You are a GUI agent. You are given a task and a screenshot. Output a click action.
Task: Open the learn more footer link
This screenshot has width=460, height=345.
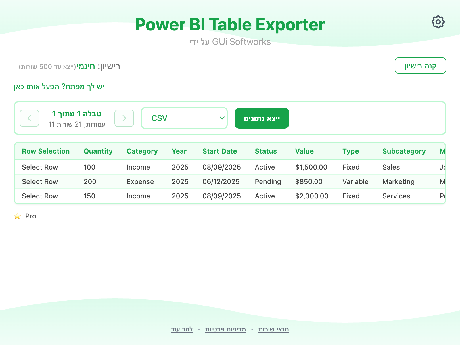(x=182, y=329)
